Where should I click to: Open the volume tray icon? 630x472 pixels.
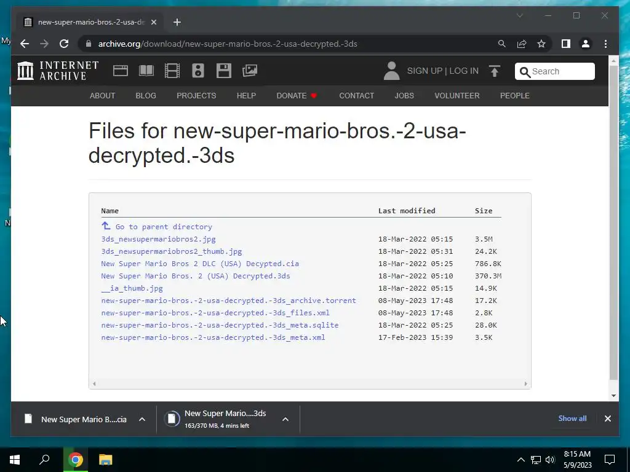[x=550, y=460]
